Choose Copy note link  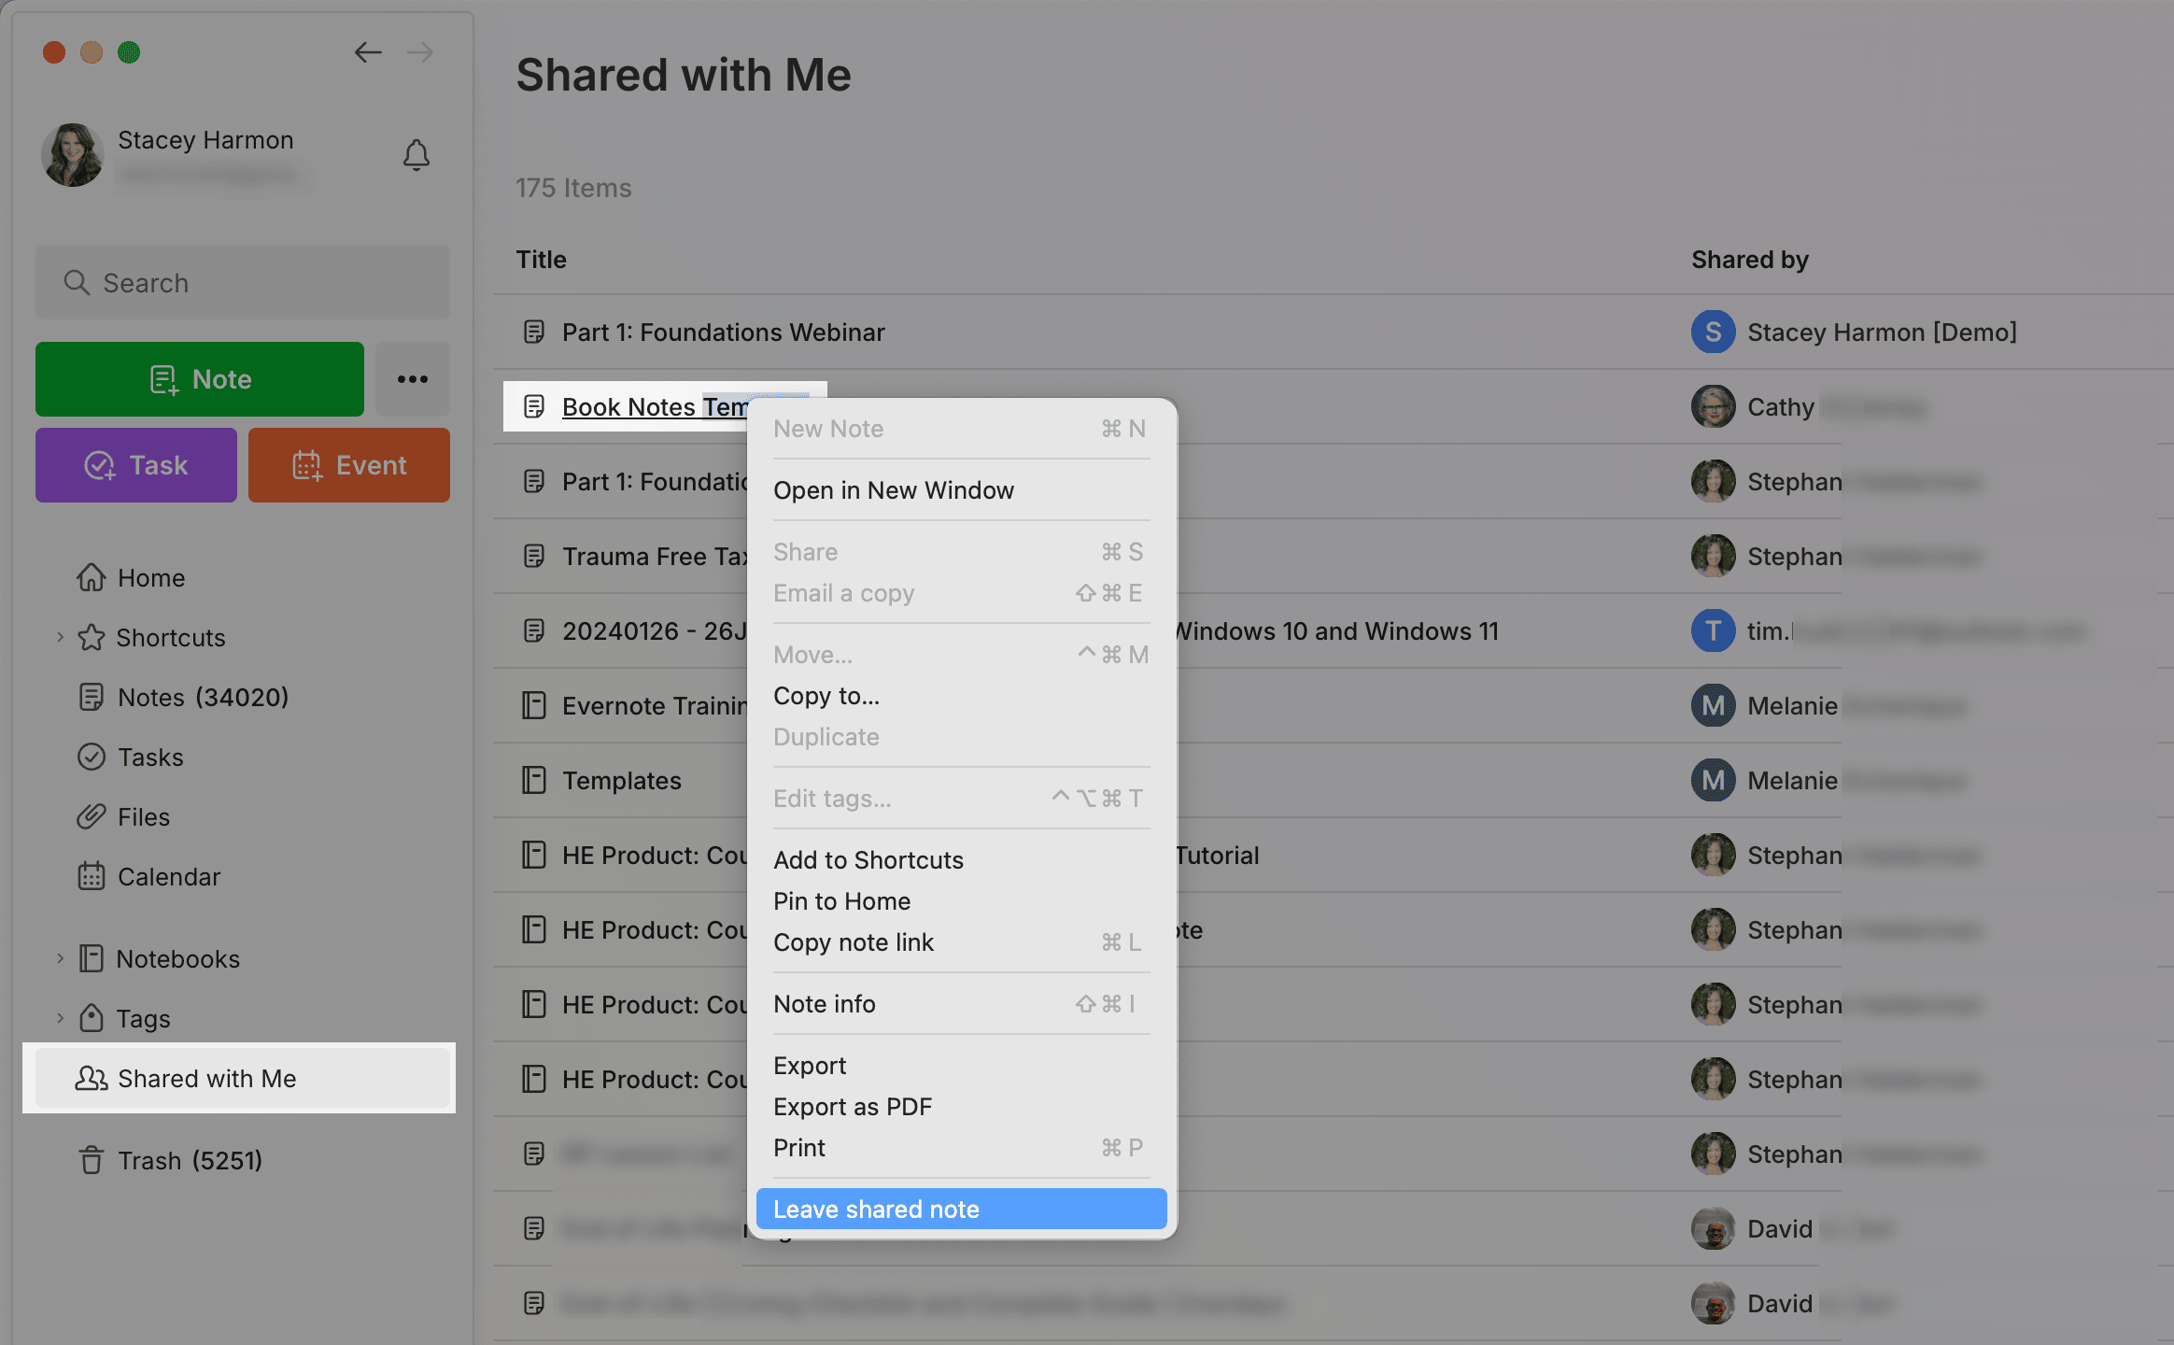962,942
